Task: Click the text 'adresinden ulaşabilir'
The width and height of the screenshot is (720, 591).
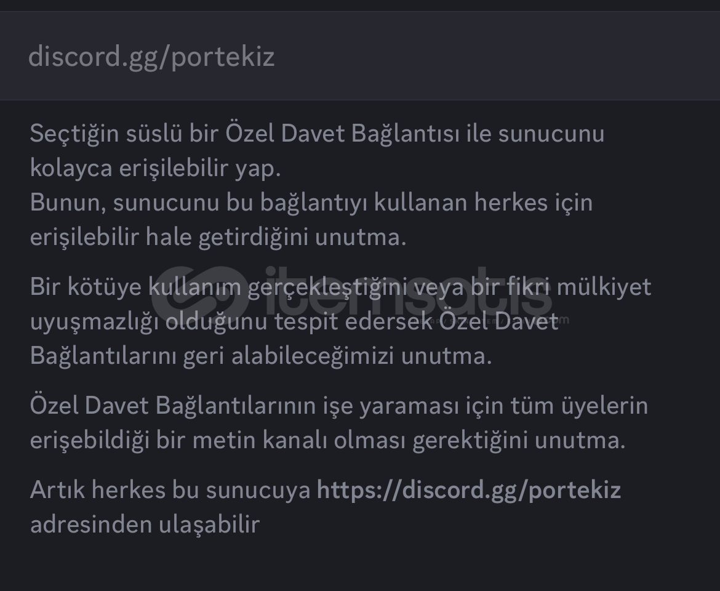Action: pyautogui.click(x=145, y=525)
